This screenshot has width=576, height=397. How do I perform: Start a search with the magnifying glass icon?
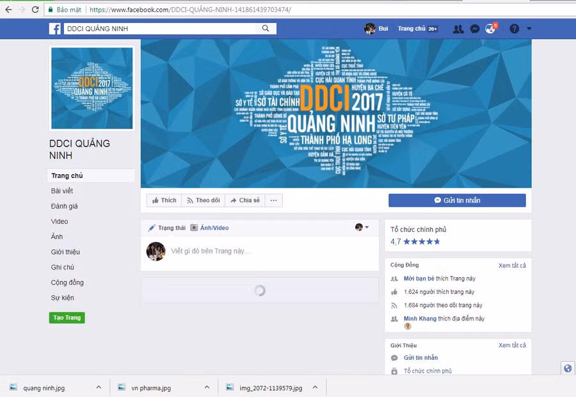(265, 28)
